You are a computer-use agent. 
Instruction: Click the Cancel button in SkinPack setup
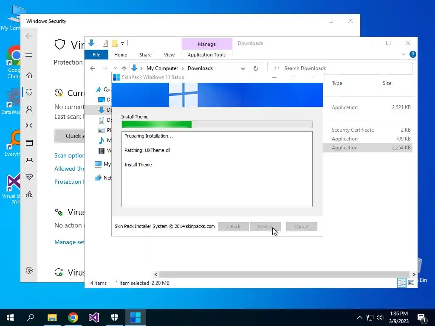(x=302, y=227)
